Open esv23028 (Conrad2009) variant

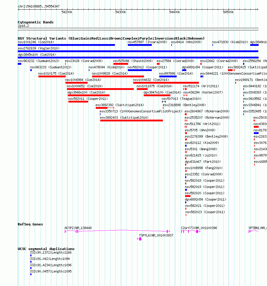84,61
